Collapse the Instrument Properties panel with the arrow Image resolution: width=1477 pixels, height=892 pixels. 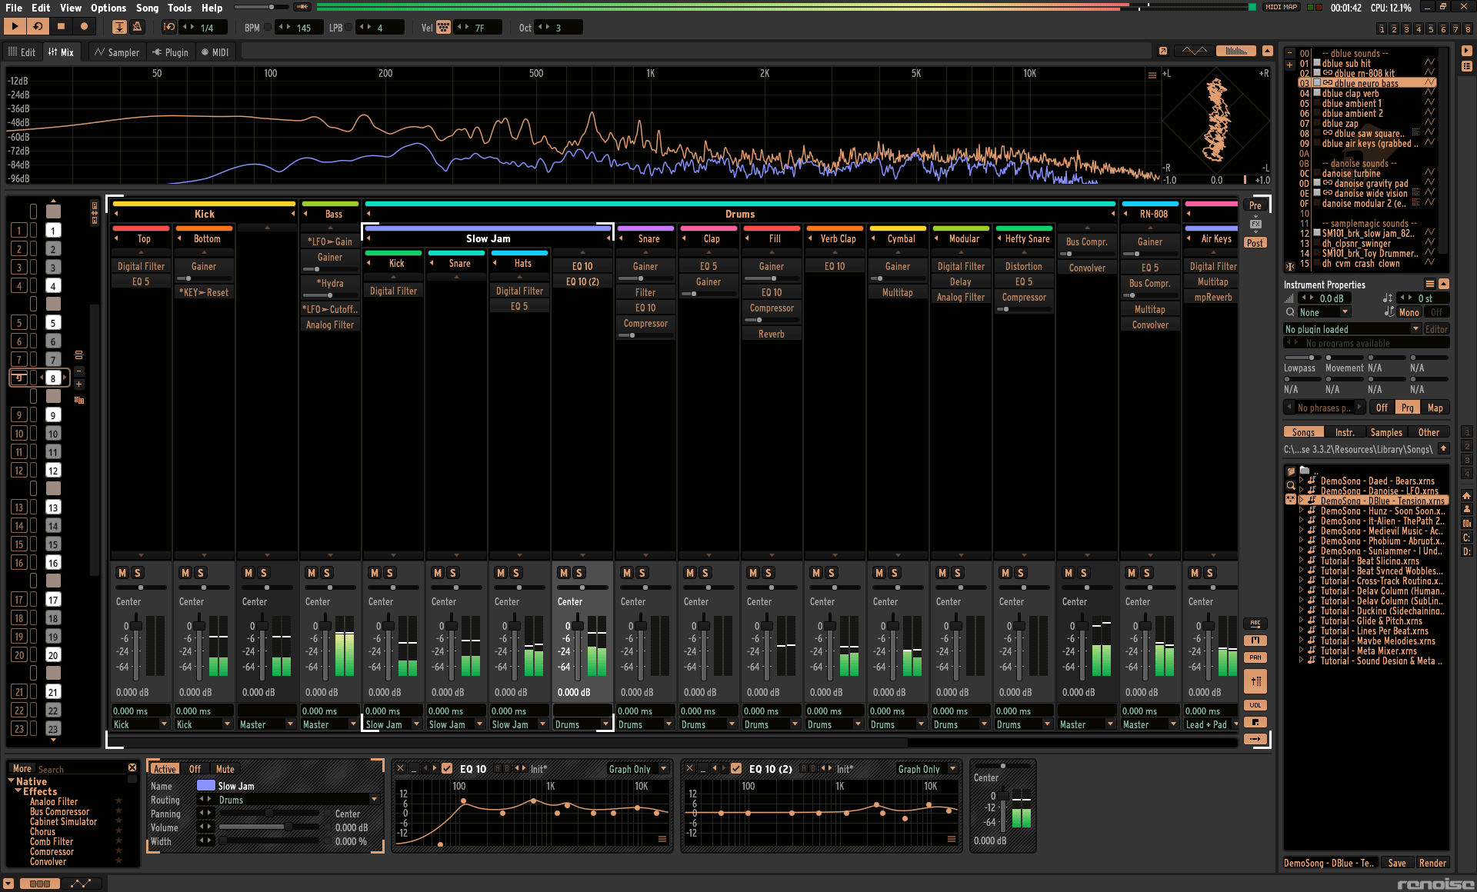click(1444, 284)
